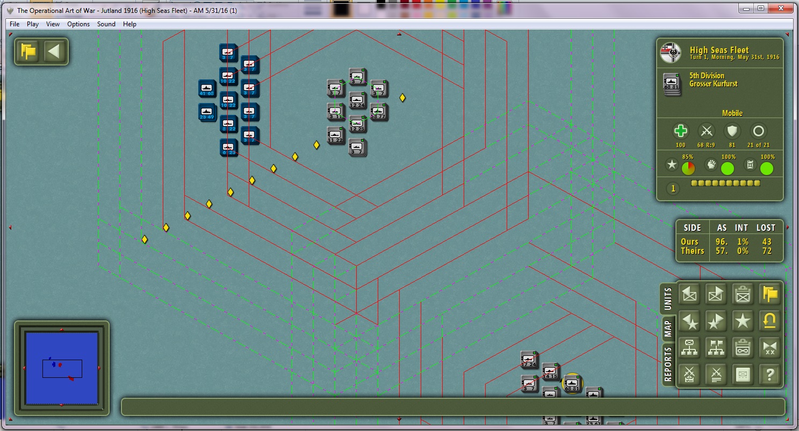Click the unit card button beside the help button
Screen dimensions: 799x431
pyautogui.click(x=743, y=375)
